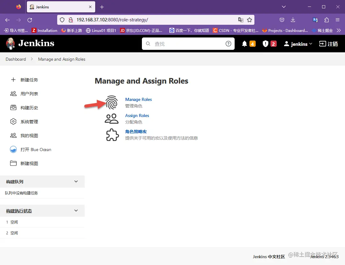Click the 系统管理 gear icon

[13, 121]
